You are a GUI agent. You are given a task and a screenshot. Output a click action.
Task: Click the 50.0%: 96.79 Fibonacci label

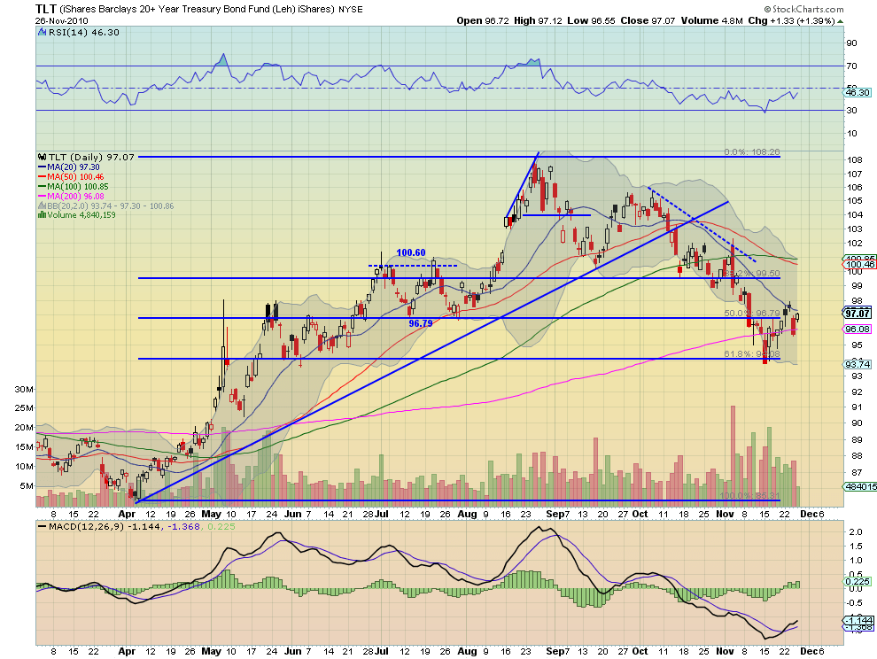[x=752, y=314]
